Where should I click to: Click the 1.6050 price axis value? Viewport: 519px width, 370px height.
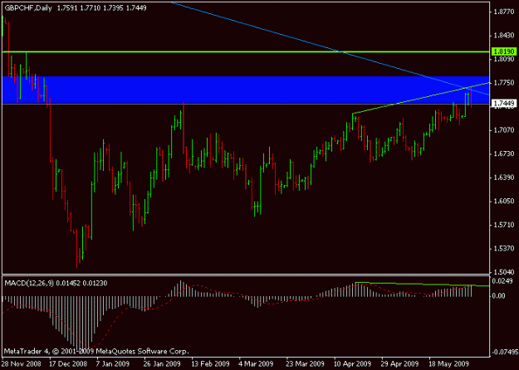(x=504, y=201)
